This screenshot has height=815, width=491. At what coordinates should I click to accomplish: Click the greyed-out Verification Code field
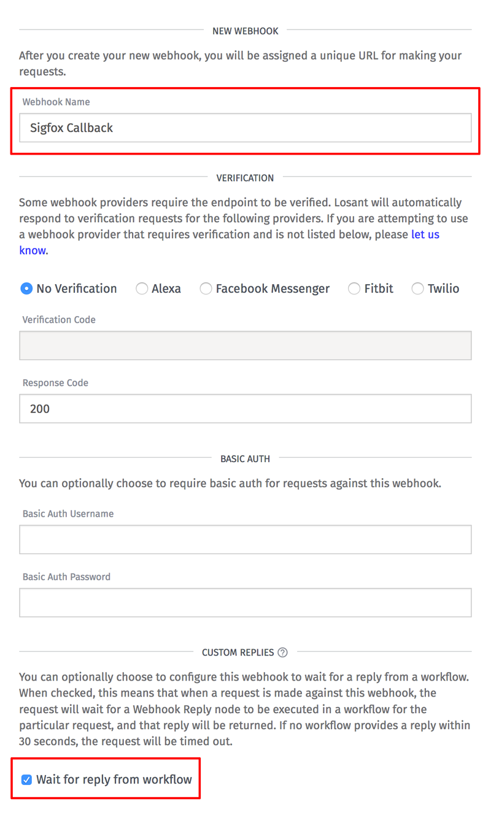(245, 346)
